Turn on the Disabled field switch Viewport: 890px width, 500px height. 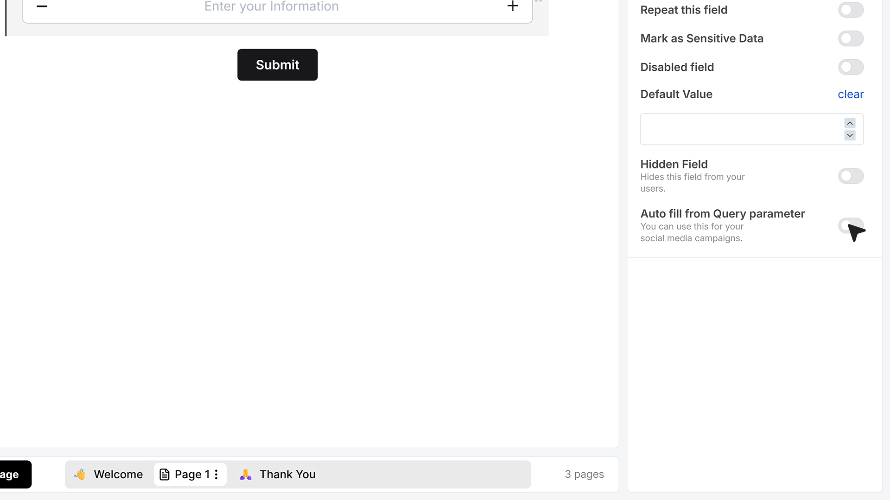click(851, 67)
